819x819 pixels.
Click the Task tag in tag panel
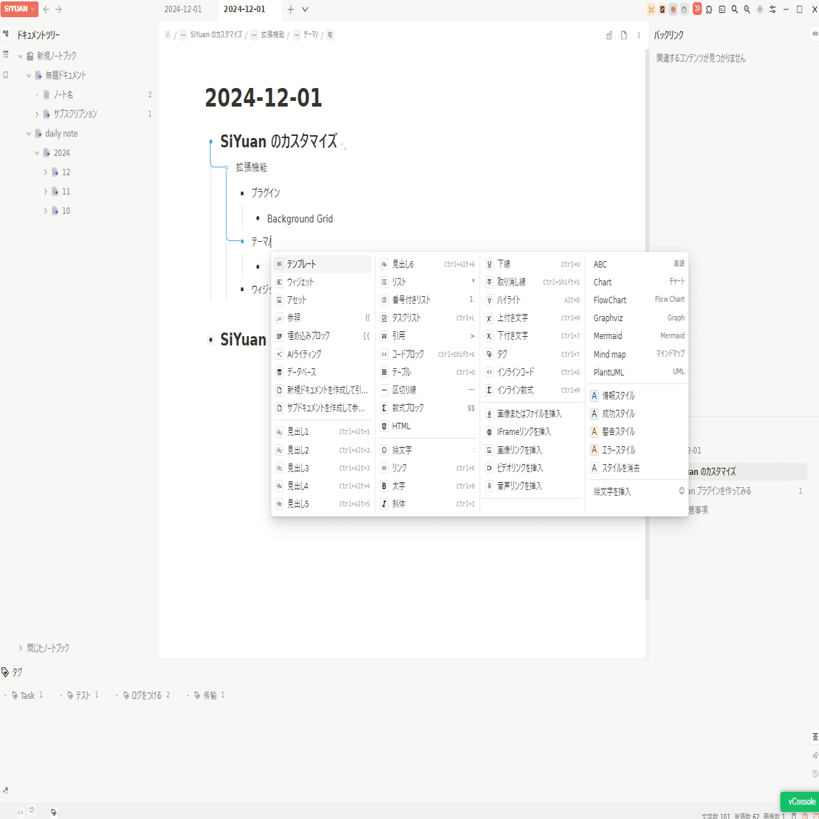tap(27, 695)
